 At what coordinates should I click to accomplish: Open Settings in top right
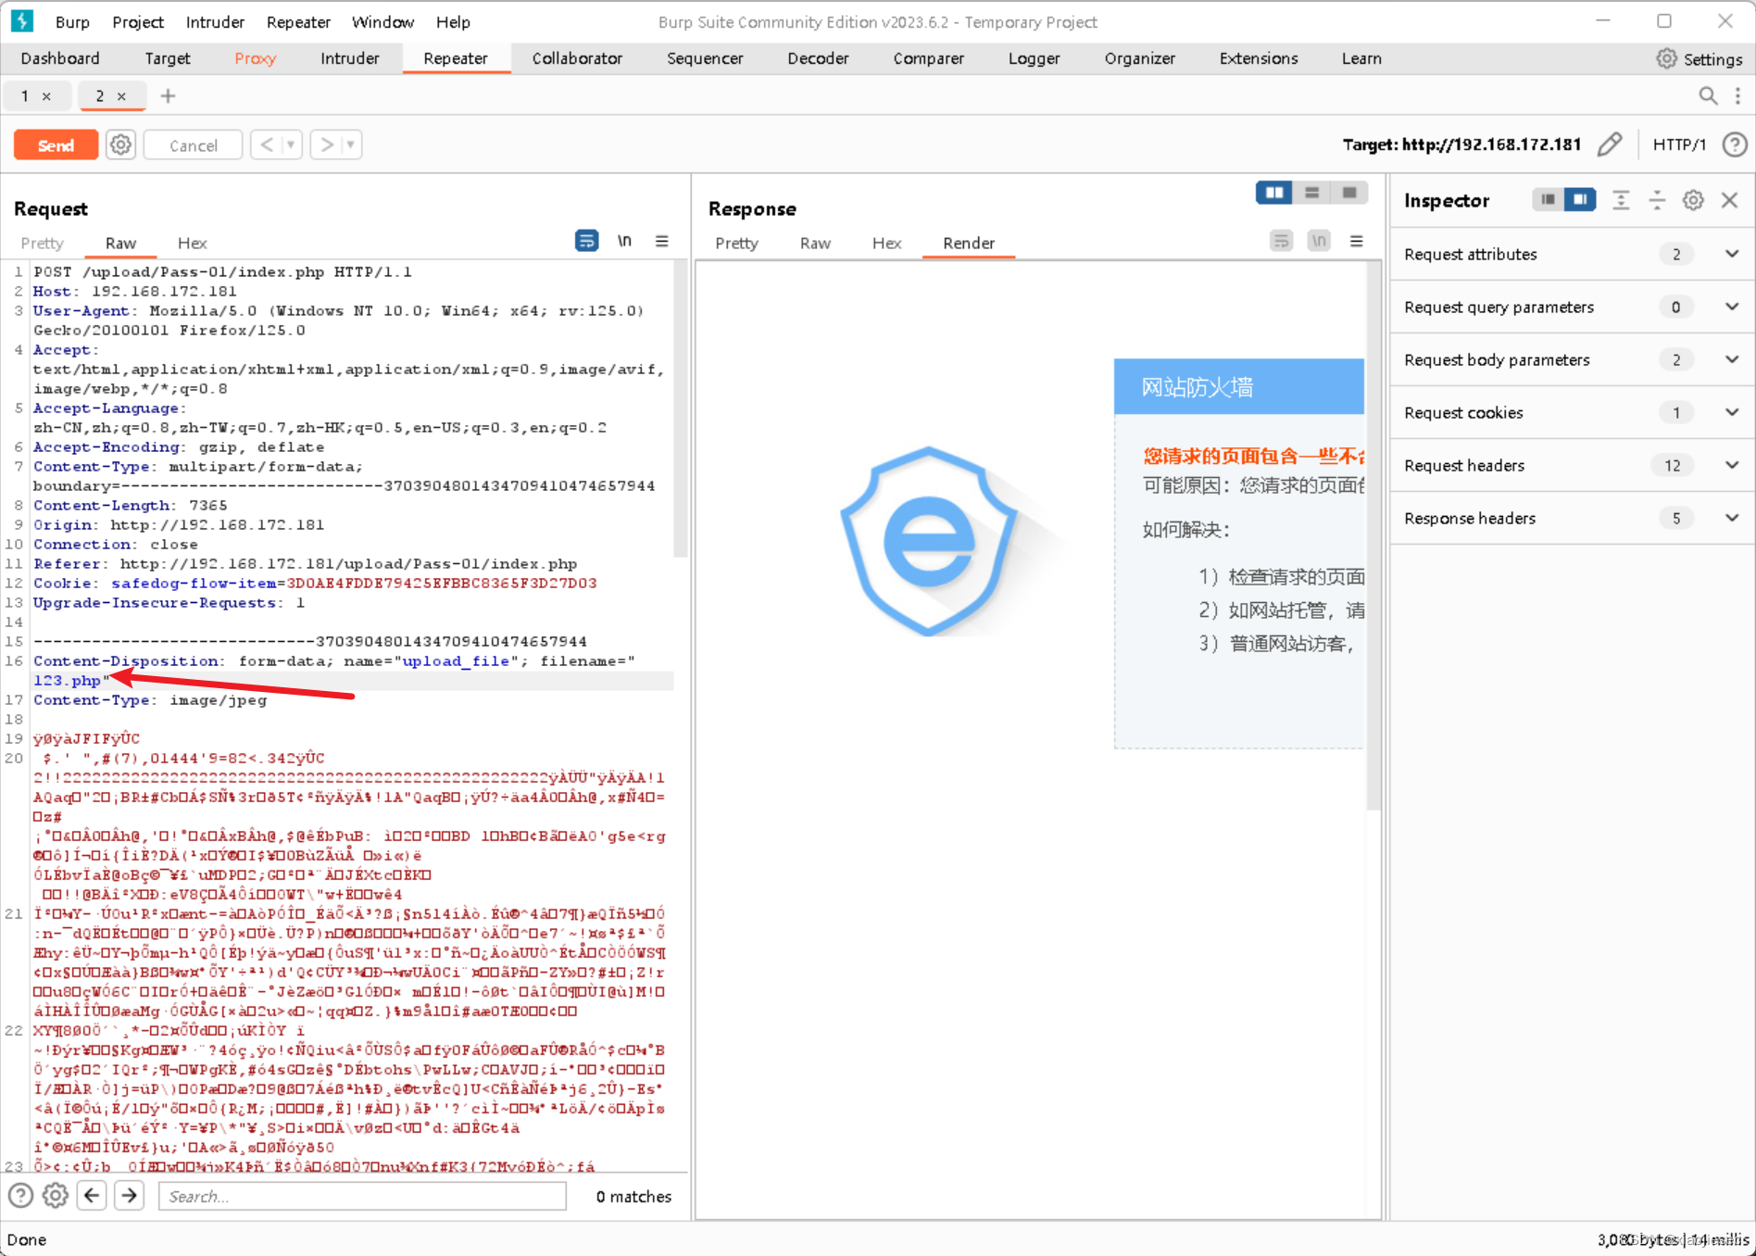(x=1700, y=58)
